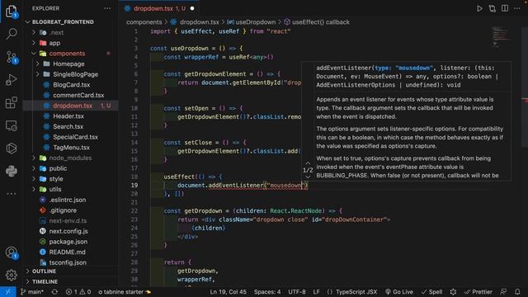Open Remote Explorer view
The width and height of the screenshot is (528, 297).
click(x=11, y=125)
